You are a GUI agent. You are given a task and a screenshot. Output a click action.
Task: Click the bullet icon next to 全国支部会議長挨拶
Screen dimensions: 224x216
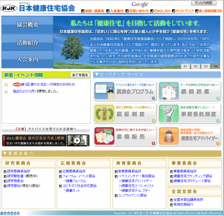tap(171, 200)
